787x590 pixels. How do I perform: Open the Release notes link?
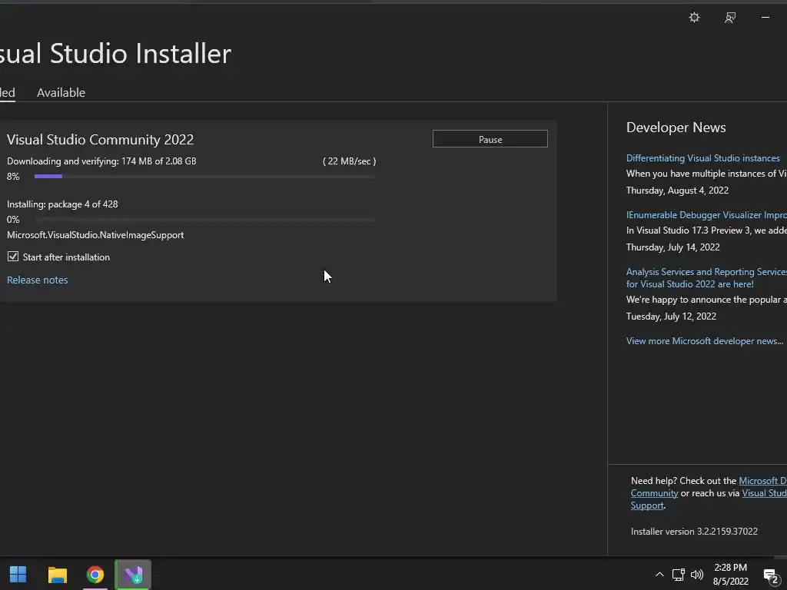click(37, 280)
